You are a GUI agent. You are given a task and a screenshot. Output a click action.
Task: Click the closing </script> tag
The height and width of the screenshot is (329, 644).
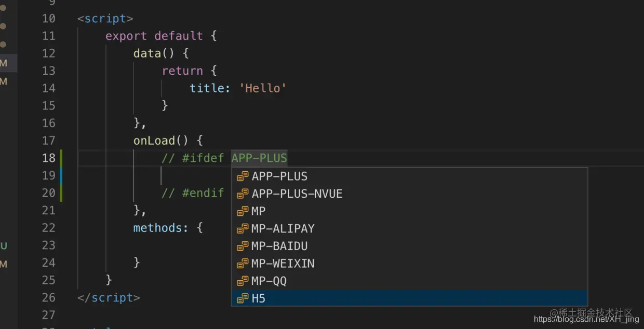(109, 298)
